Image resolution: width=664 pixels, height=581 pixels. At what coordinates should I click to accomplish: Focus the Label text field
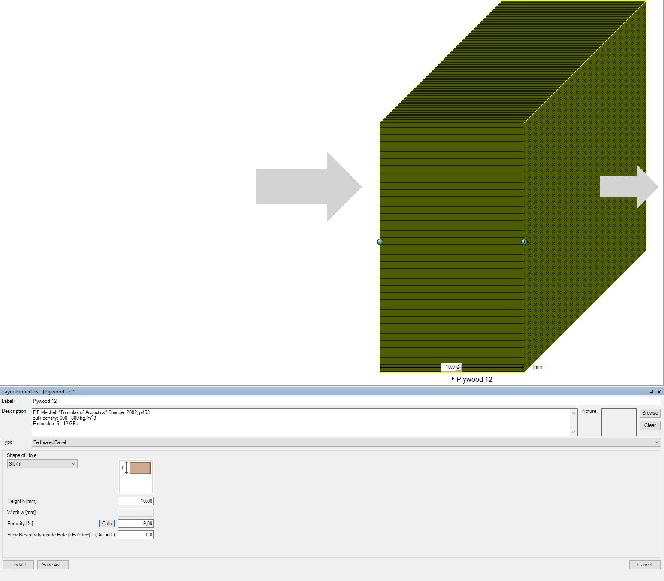(x=346, y=401)
